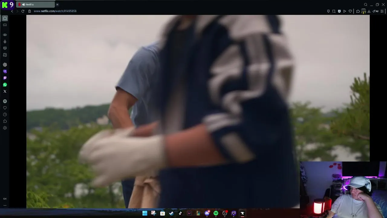Click the tab search magnifier icon

point(366,5)
